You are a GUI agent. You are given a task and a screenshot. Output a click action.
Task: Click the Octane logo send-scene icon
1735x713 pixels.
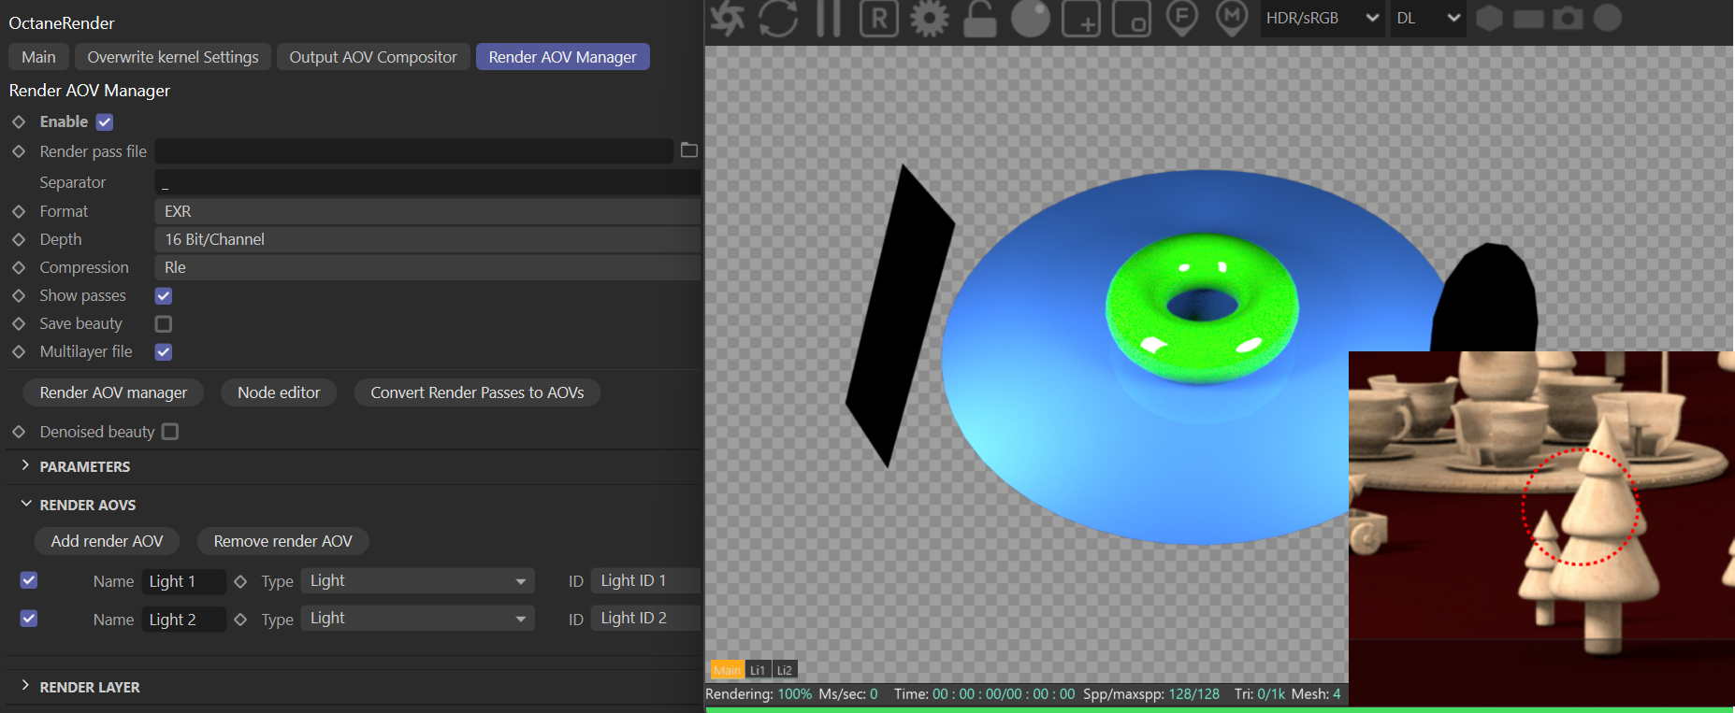[728, 19]
